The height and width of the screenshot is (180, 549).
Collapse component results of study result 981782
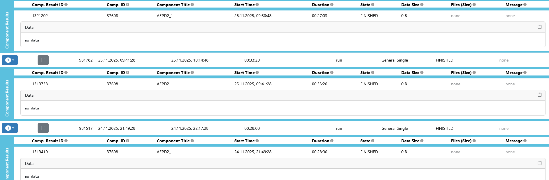click(10, 60)
